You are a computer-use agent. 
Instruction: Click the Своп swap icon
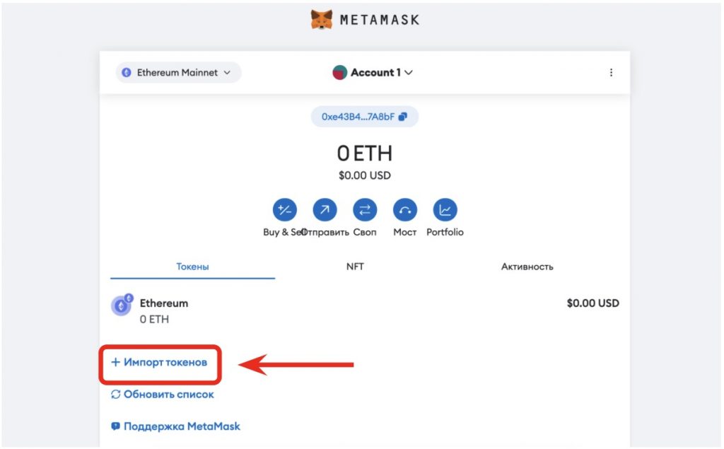click(x=365, y=210)
